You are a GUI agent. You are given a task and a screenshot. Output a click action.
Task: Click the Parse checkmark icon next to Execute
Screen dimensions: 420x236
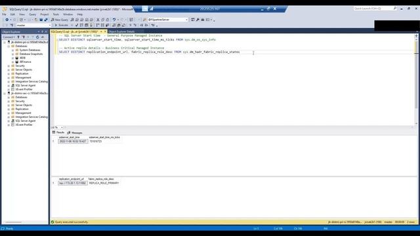[x=77, y=25]
